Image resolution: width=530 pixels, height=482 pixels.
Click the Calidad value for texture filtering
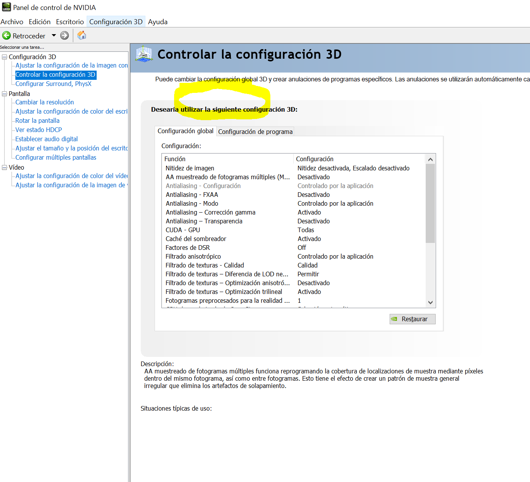coord(308,265)
